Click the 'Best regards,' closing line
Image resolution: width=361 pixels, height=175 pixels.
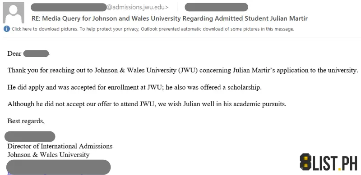tap(26, 121)
